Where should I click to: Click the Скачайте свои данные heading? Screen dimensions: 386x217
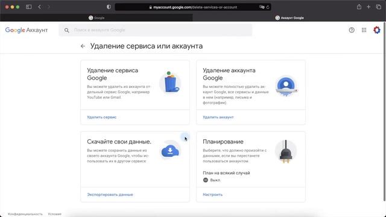coord(119,142)
